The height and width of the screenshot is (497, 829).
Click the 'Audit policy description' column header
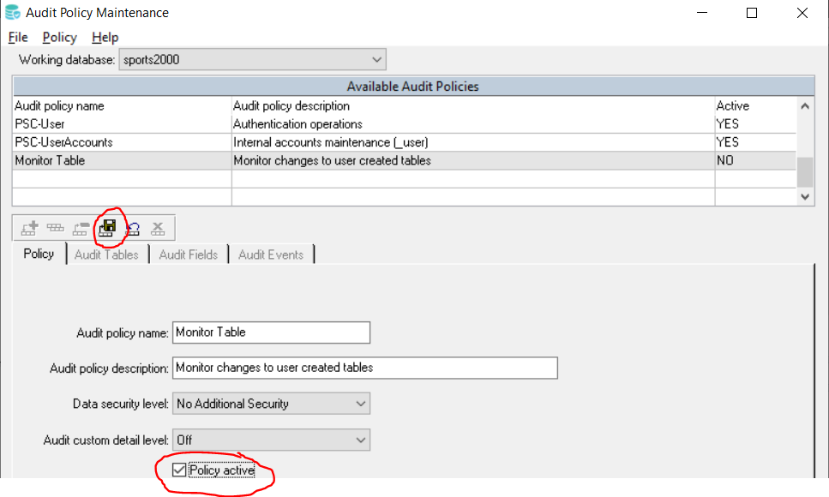click(x=473, y=105)
